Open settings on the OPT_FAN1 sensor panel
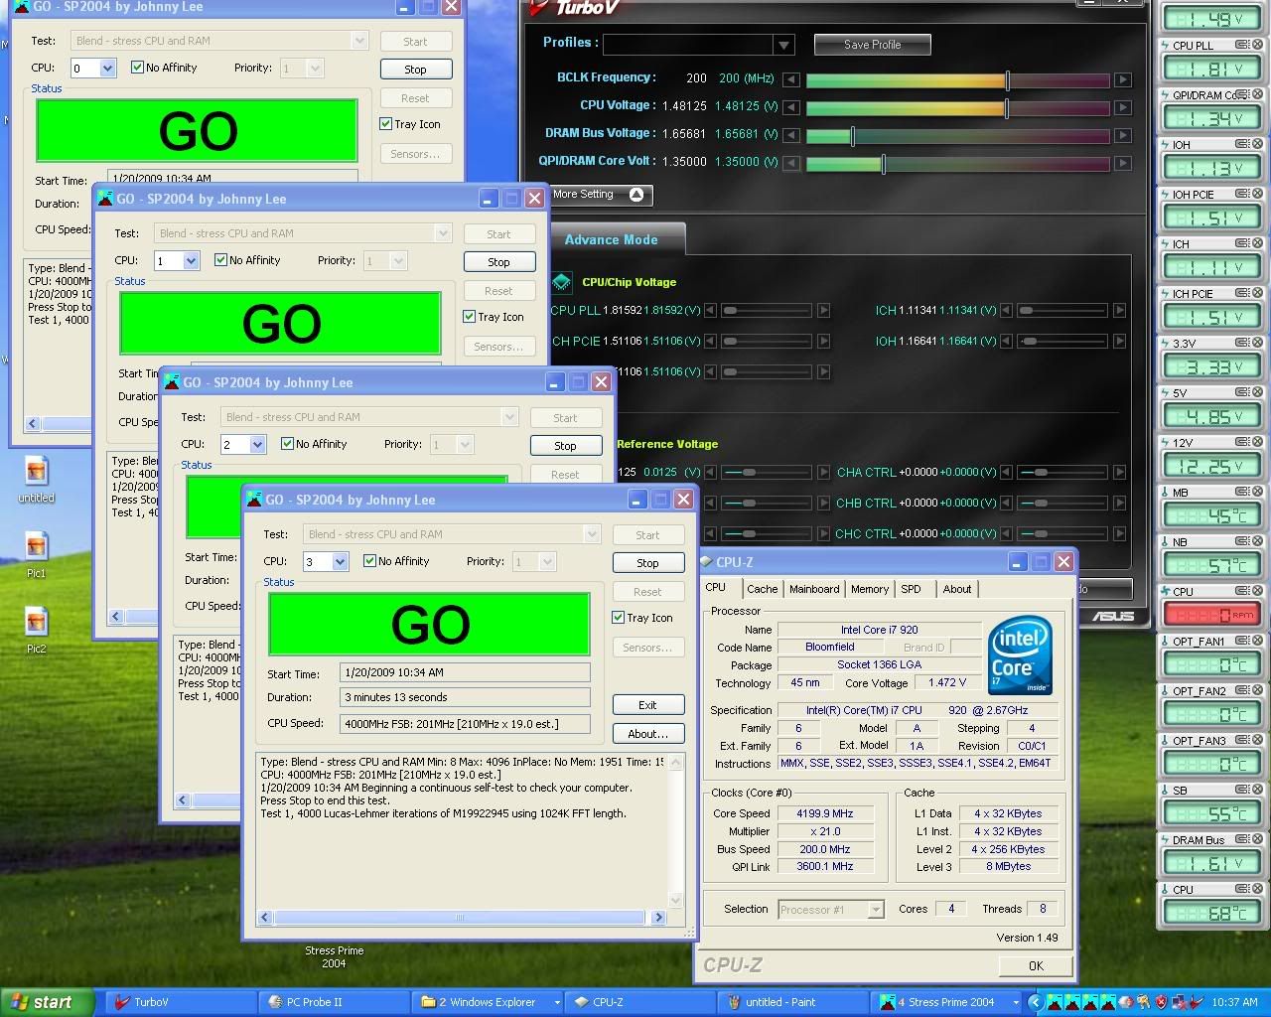1271x1017 pixels. point(1241,641)
